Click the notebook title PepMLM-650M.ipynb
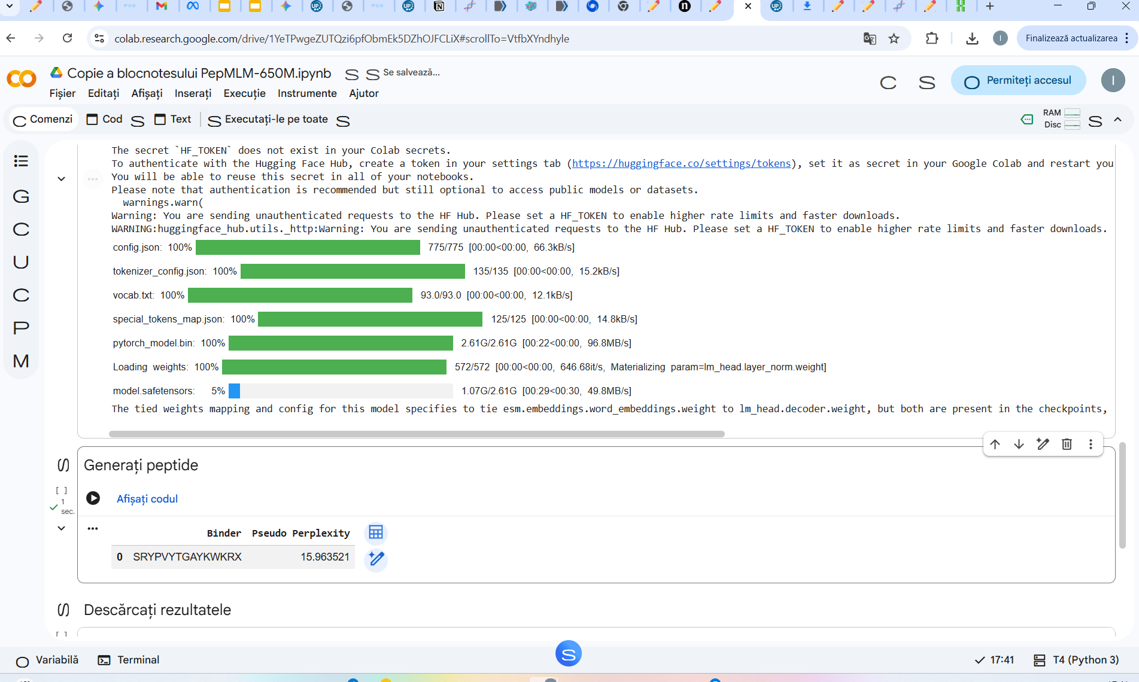Viewport: 1139px width, 682px height. point(199,73)
